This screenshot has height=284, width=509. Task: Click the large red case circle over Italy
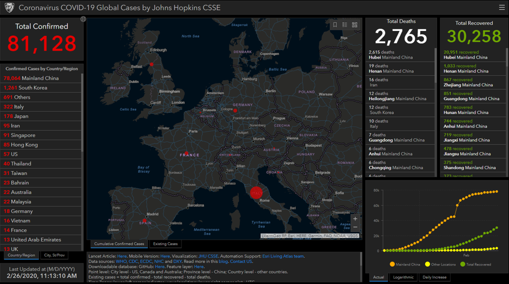[256, 193]
